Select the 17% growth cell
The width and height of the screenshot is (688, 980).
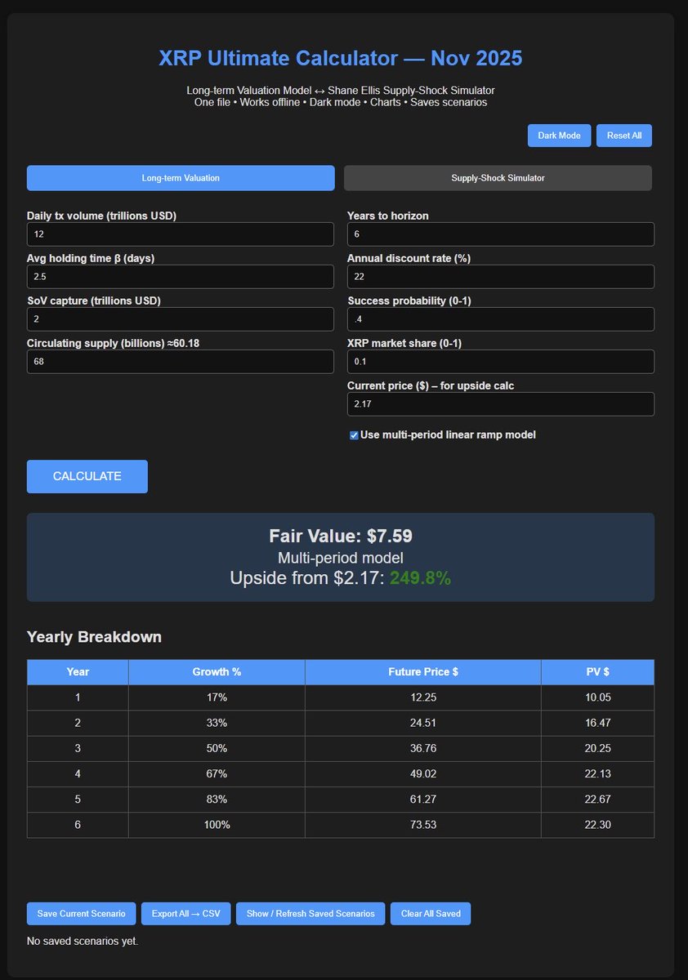click(x=217, y=697)
